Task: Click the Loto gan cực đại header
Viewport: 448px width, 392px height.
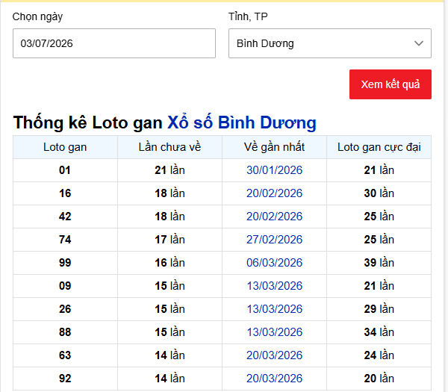Action: pyautogui.click(x=379, y=147)
